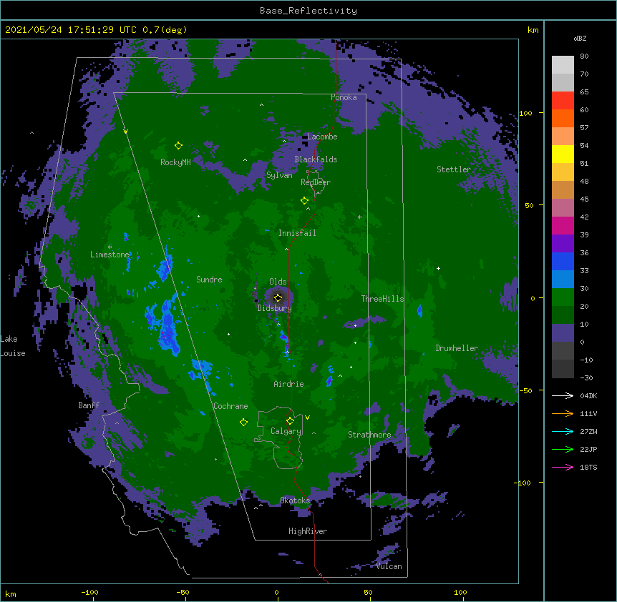Click the dBZ legend heading

coord(580,38)
